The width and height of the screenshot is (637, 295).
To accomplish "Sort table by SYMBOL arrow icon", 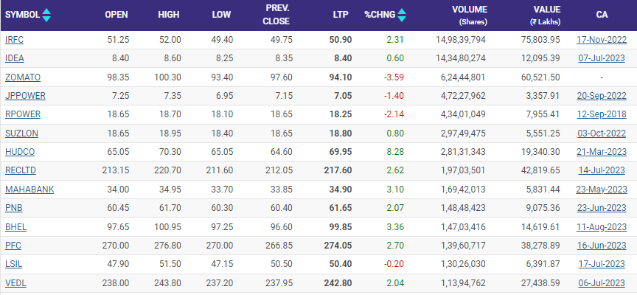I will 46,15.
